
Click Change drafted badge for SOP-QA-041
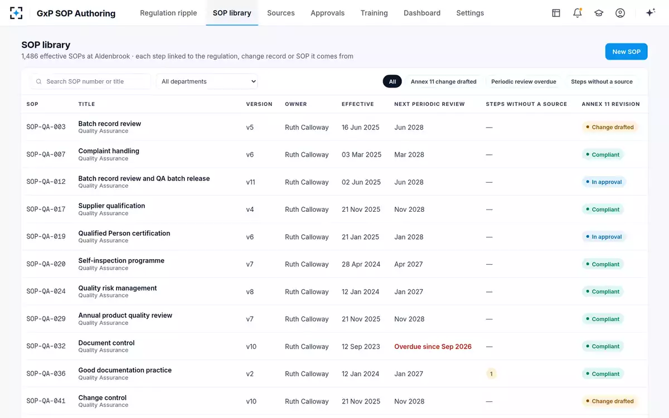coord(610,401)
